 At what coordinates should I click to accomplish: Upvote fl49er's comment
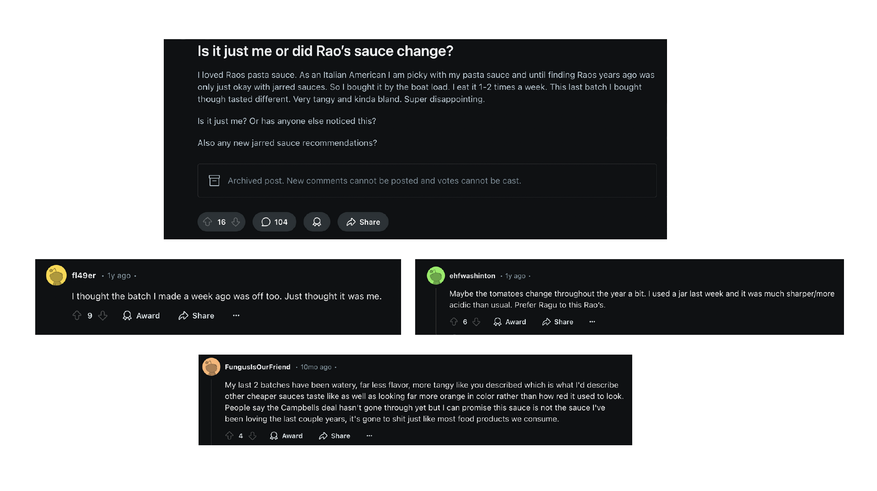coord(77,315)
